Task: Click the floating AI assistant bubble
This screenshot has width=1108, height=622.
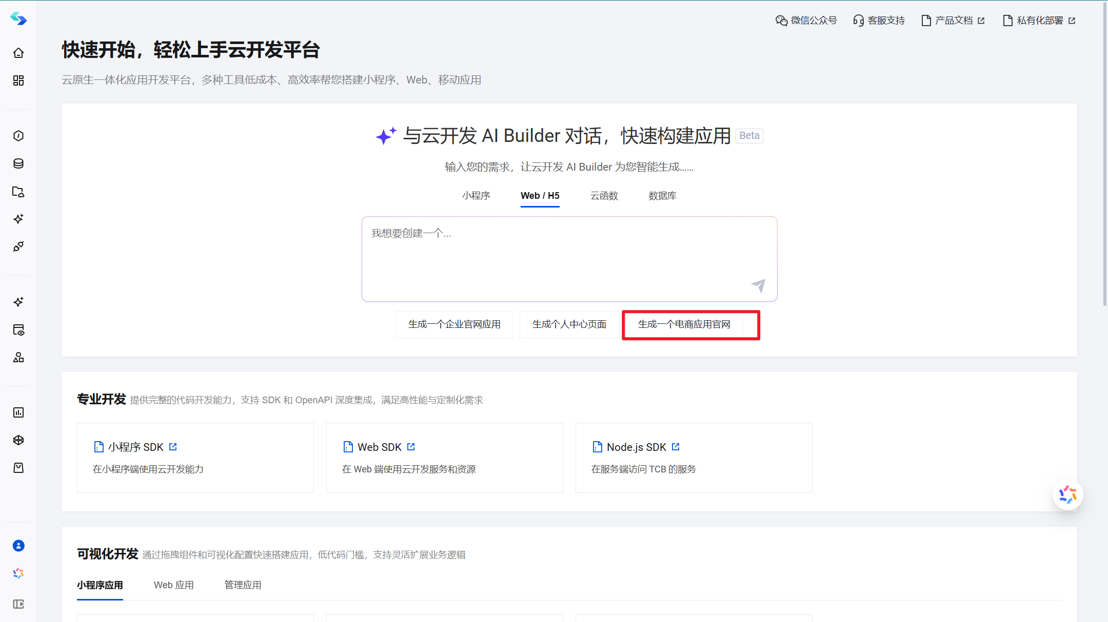Action: pos(1068,495)
